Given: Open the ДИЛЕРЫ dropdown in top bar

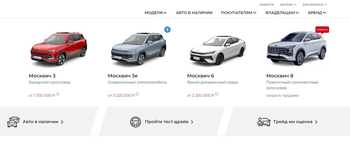Looking at the screenshot, I should tap(288, 4).
